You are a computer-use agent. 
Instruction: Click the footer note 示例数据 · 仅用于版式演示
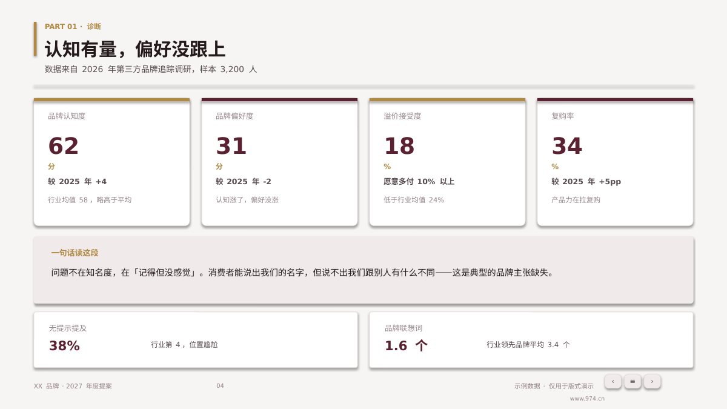[x=554, y=386]
